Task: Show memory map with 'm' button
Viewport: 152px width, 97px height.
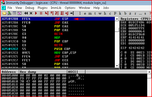Action: point(90,14)
